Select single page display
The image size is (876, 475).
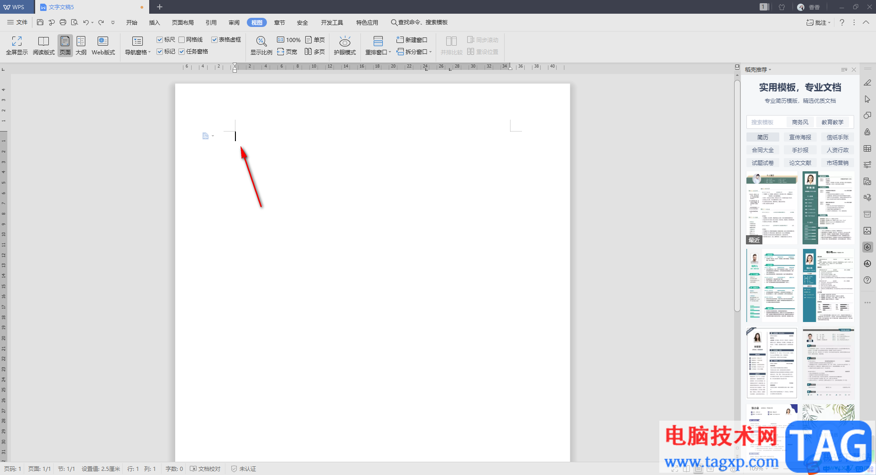(315, 40)
